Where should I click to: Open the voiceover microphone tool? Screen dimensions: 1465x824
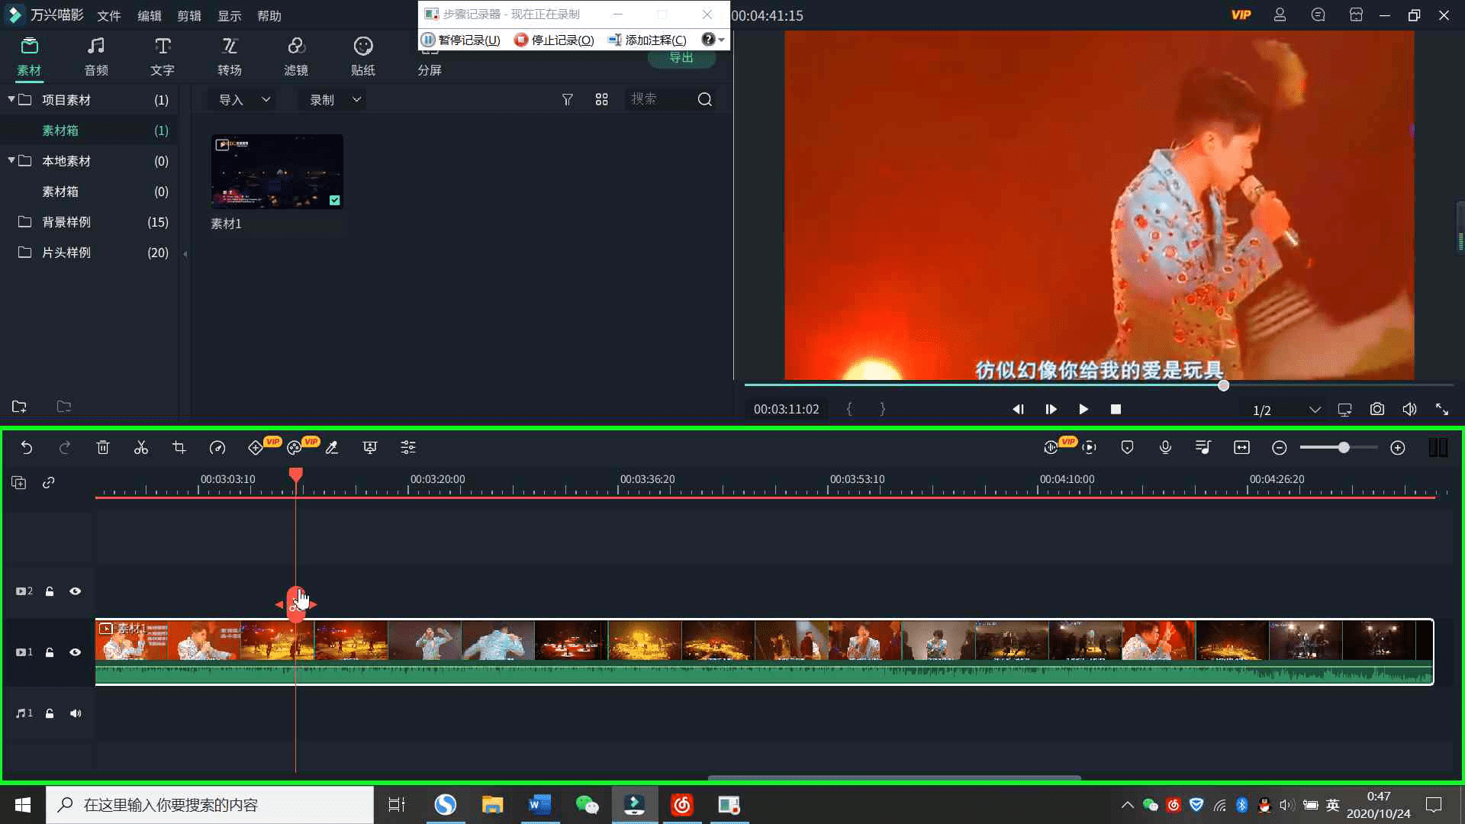point(1165,448)
